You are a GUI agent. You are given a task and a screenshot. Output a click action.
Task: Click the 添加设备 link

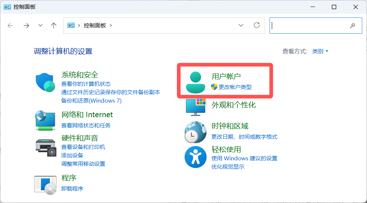point(72,156)
